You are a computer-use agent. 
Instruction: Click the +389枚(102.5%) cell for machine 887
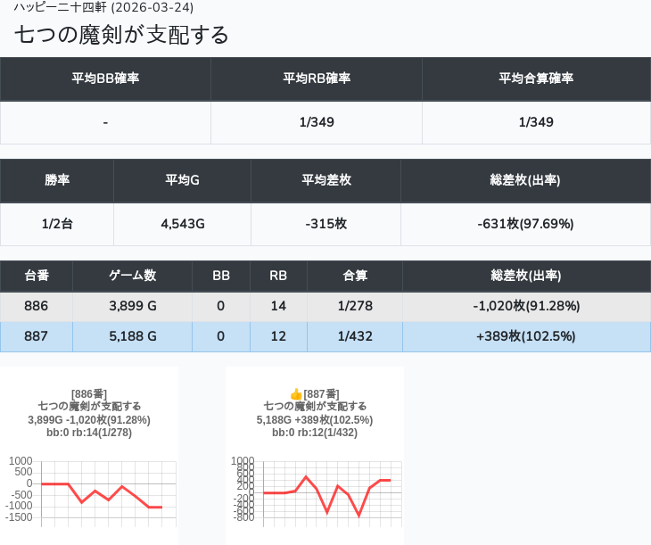(x=526, y=336)
